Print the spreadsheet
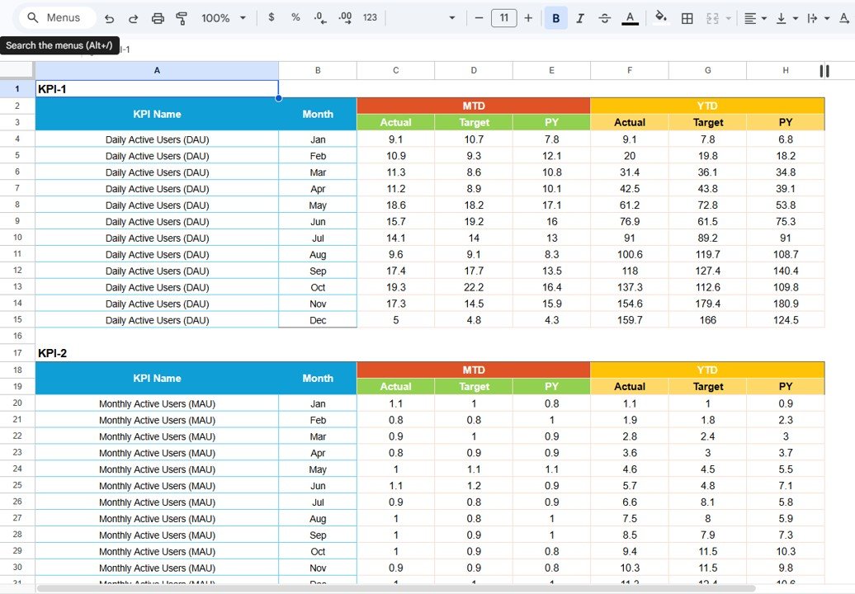Screen dimensions: 855x594 [x=157, y=17]
